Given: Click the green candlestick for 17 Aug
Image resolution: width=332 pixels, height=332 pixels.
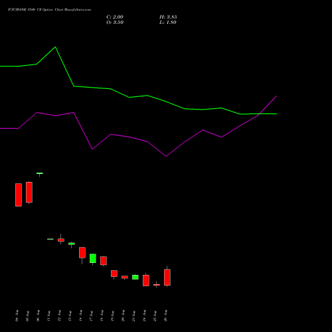Looking at the screenshot, I should point(93,258).
